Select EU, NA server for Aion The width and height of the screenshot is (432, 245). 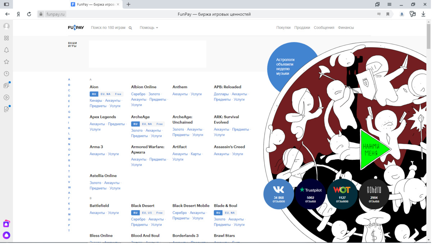pyautogui.click(x=105, y=94)
